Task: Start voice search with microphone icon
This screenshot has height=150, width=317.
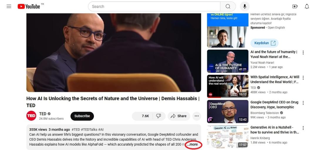Action: point(245,6)
